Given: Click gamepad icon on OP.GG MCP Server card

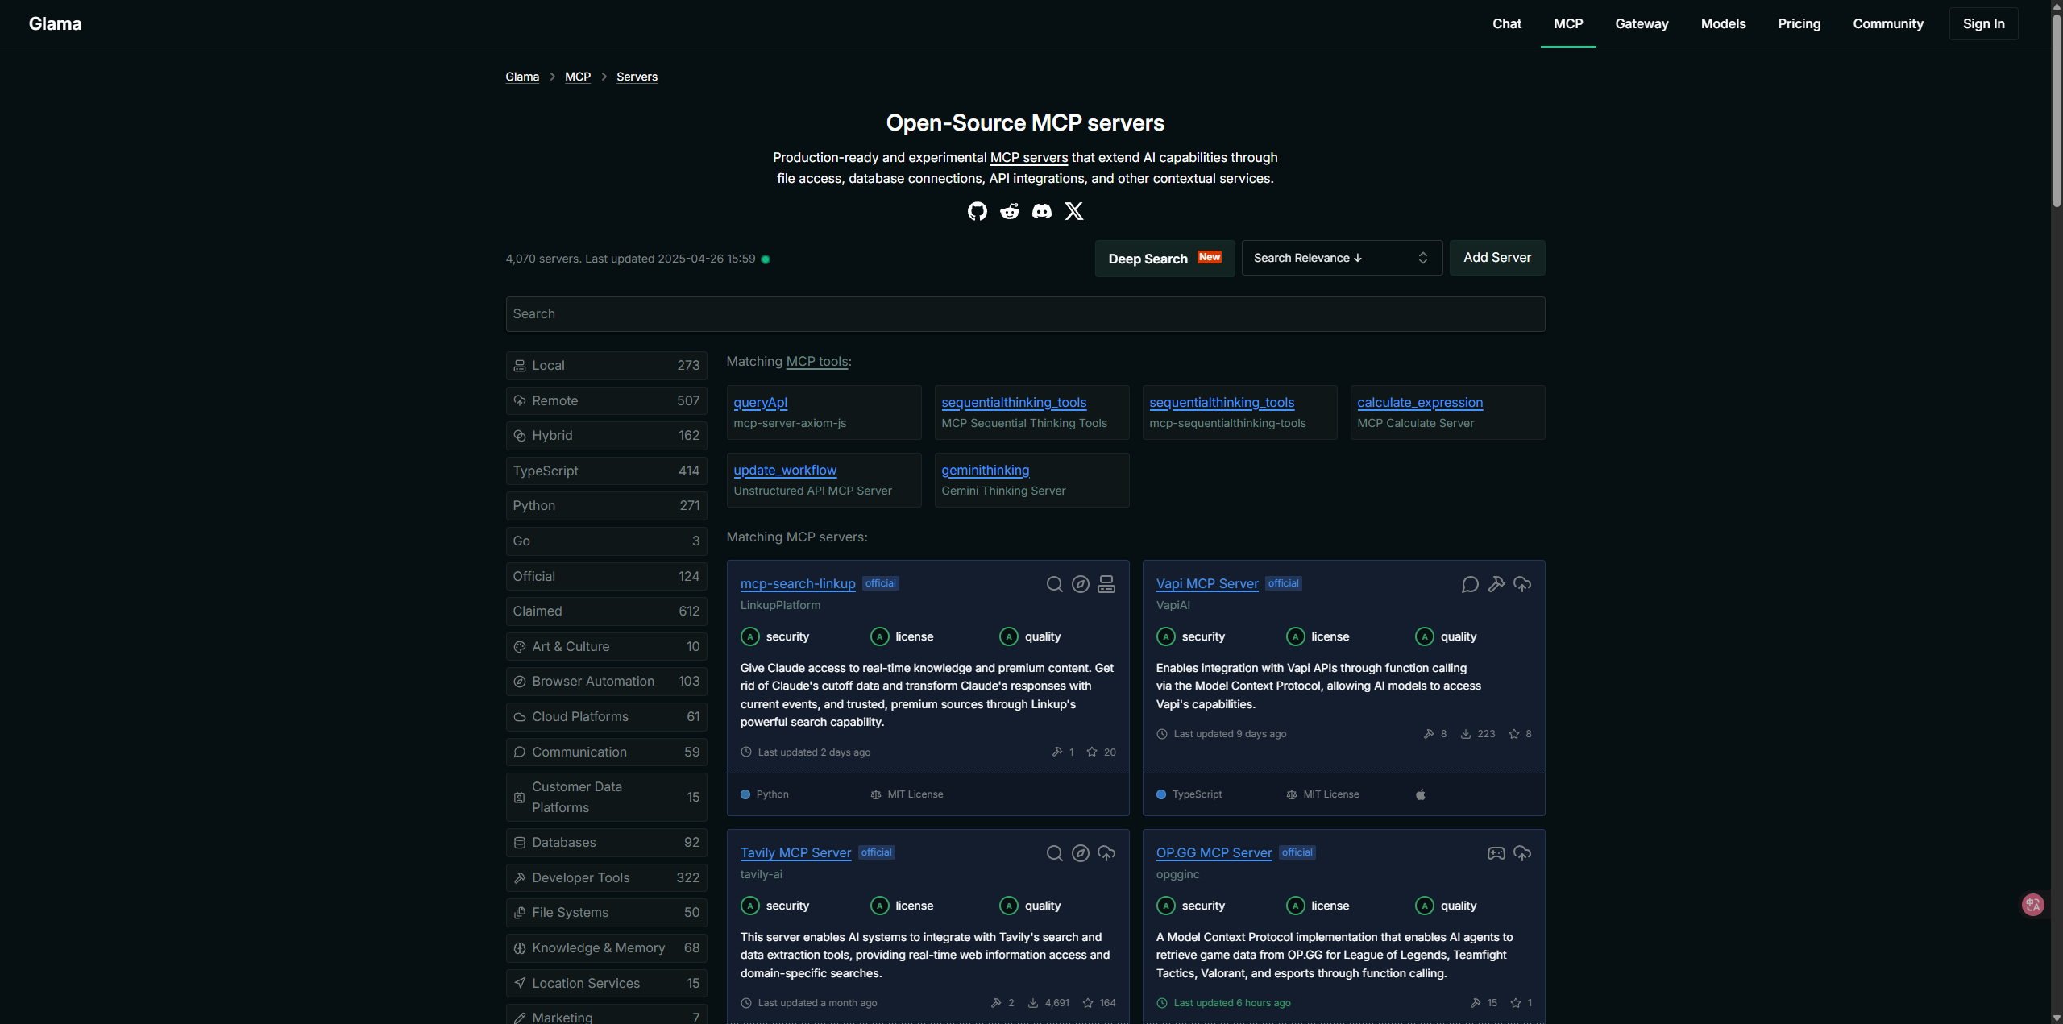Looking at the screenshot, I should (1496, 853).
